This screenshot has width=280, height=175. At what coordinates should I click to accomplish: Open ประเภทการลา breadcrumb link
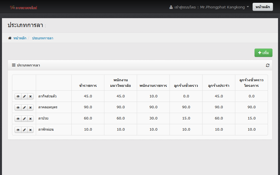(43, 38)
